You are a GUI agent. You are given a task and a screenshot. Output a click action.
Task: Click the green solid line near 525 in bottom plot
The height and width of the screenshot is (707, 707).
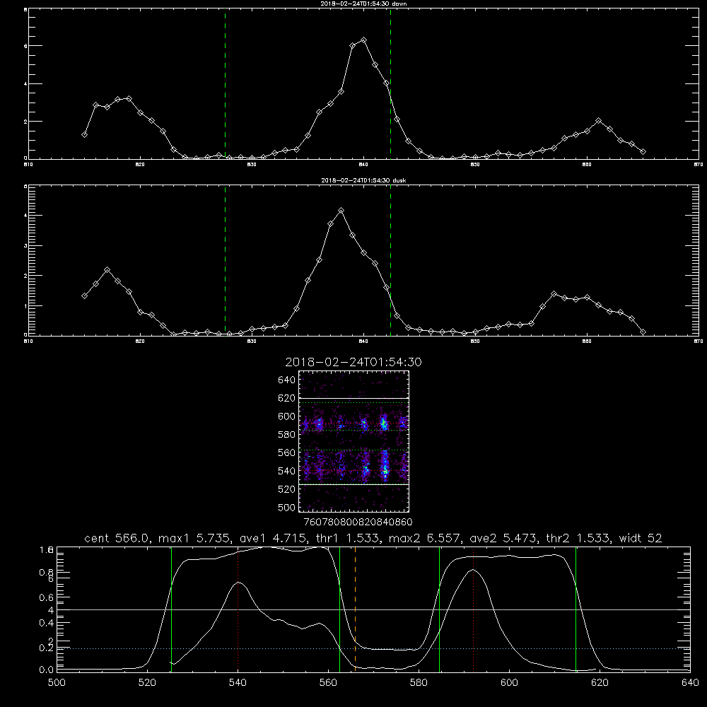pos(171,609)
